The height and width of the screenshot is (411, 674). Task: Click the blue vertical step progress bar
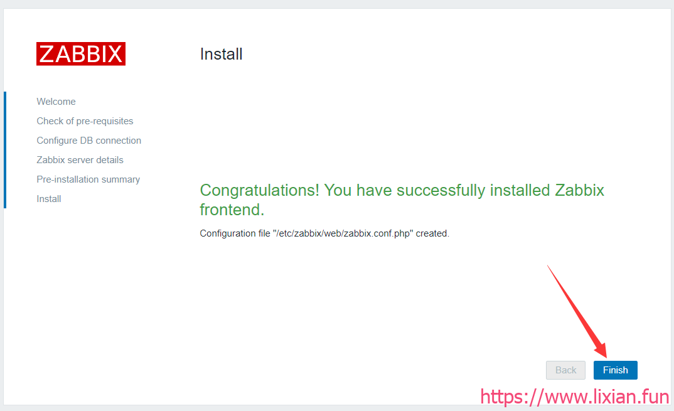click(x=5, y=150)
